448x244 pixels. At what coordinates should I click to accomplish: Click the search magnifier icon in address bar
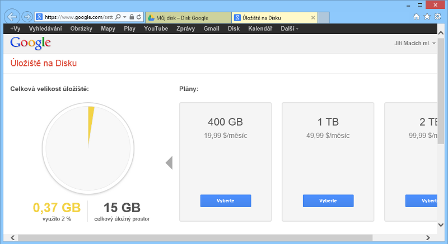point(117,17)
